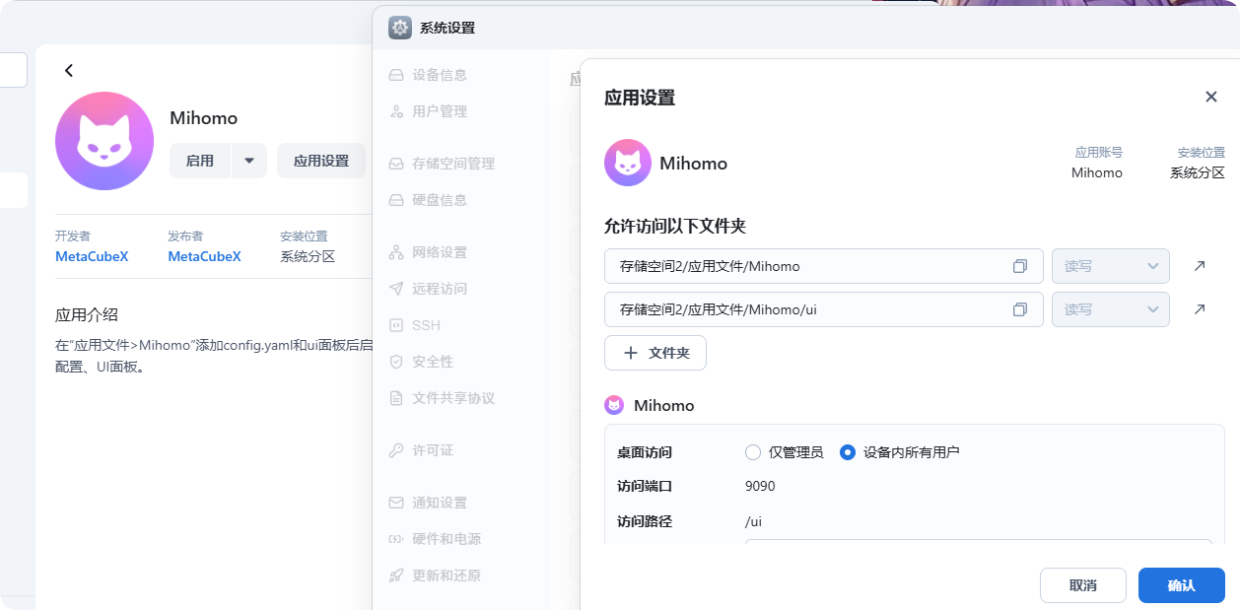The width and height of the screenshot is (1240, 610).
Task: Confirm settings with the 确认 button
Action: pyautogui.click(x=1180, y=584)
